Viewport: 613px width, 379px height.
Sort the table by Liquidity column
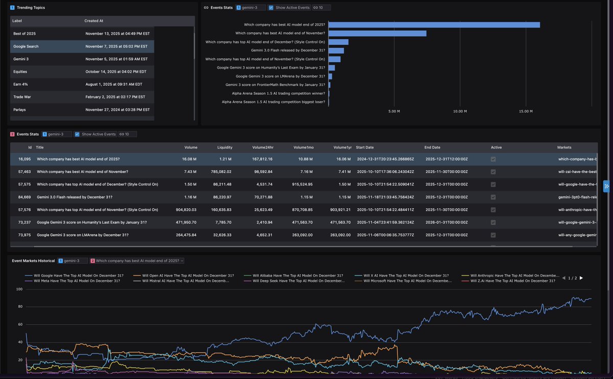click(225, 147)
